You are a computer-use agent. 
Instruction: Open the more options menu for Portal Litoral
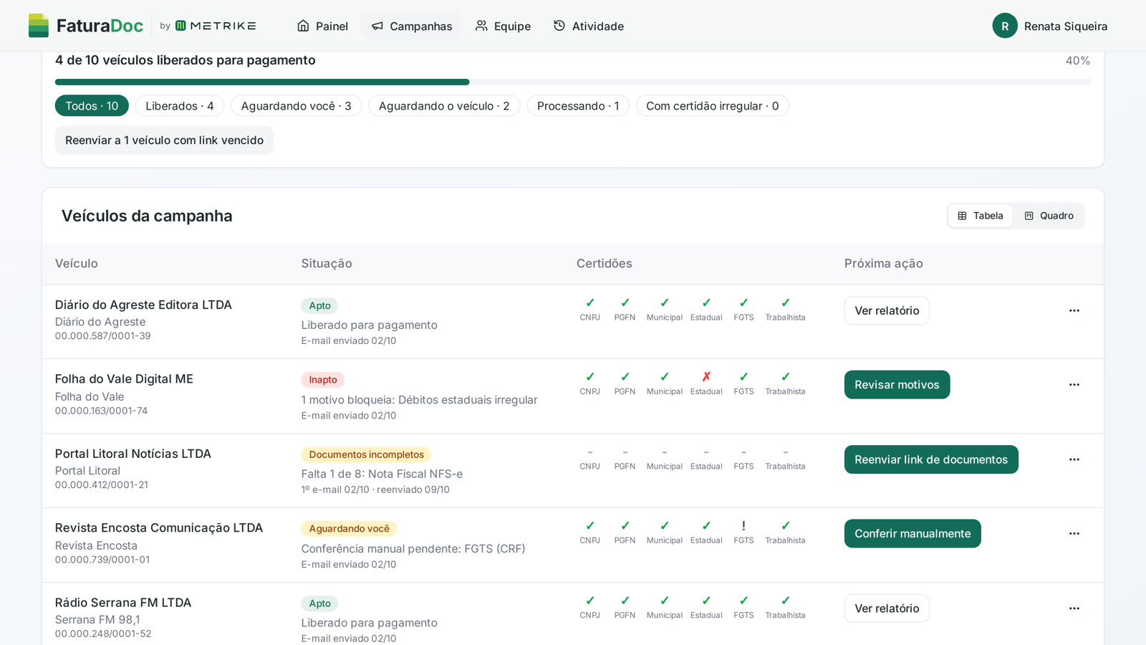(1074, 459)
